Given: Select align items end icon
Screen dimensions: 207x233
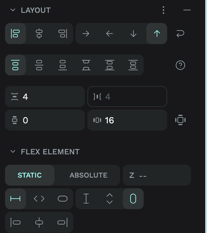Looking at the screenshot, I should point(63,33).
